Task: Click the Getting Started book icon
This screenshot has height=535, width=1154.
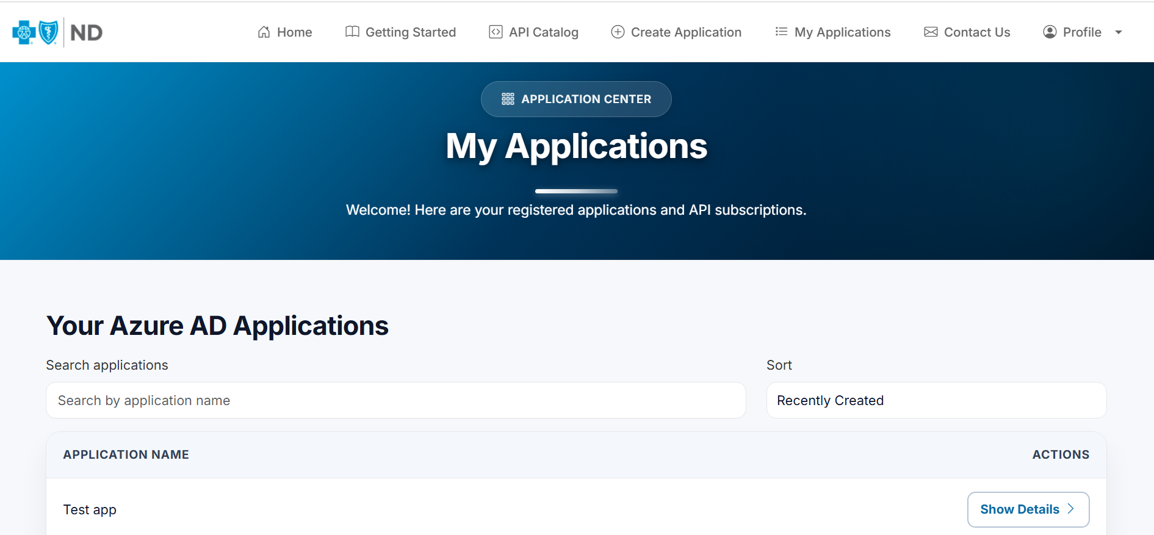Action: click(x=352, y=32)
